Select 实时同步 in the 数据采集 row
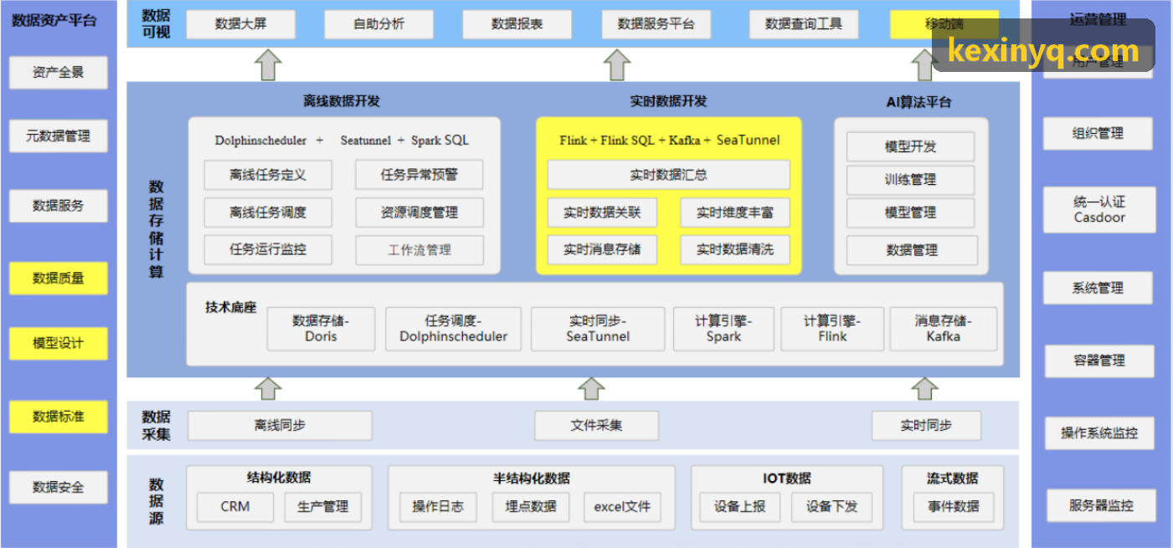Viewport: 1173px width, 548px height. [926, 425]
